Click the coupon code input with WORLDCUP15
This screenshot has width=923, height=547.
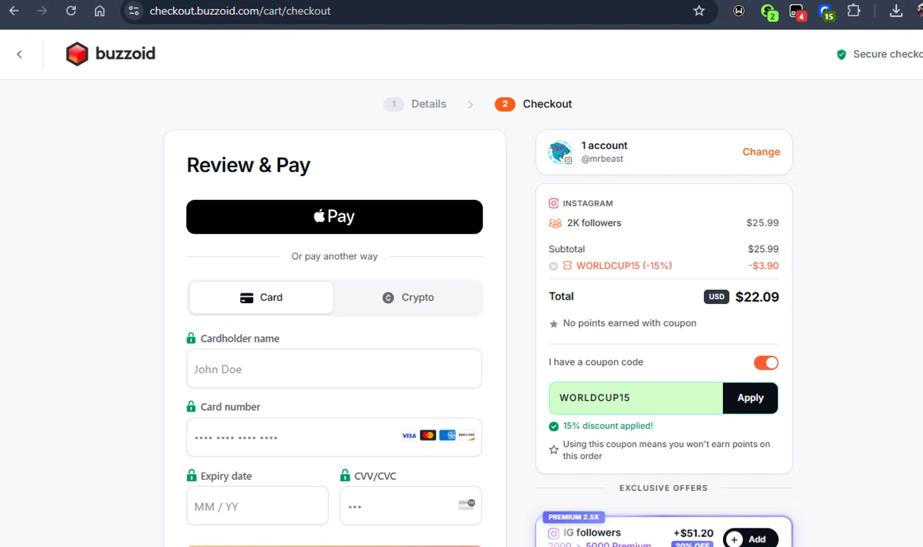click(636, 398)
